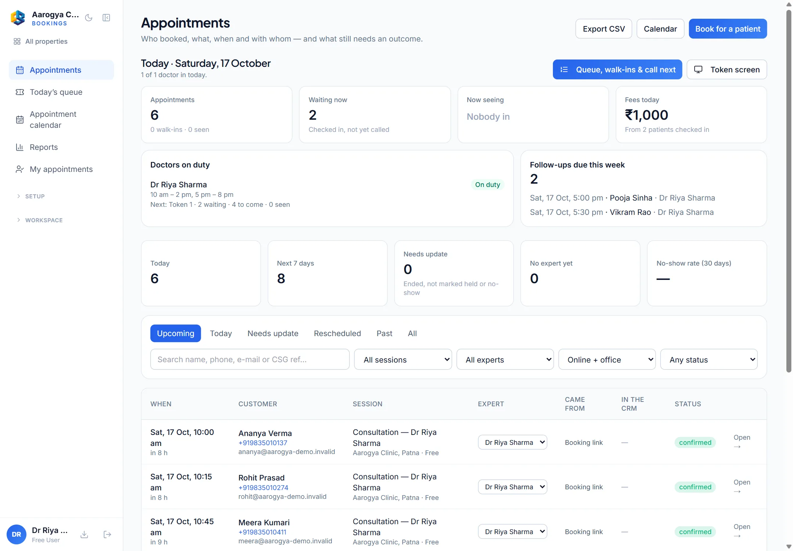
Task: Collapse sidebar panel icon
Action: (x=106, y=18)
